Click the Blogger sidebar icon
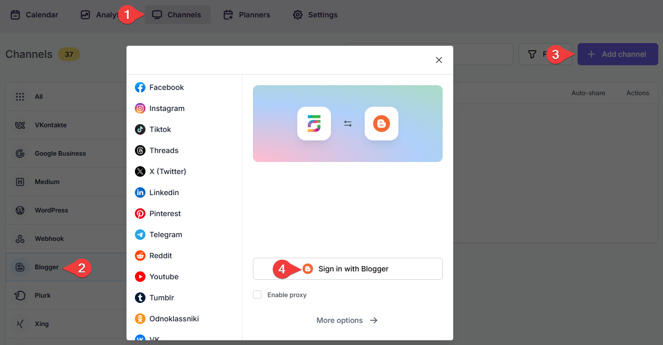Screen dimensions: 663x345 (x=20, y=267)
